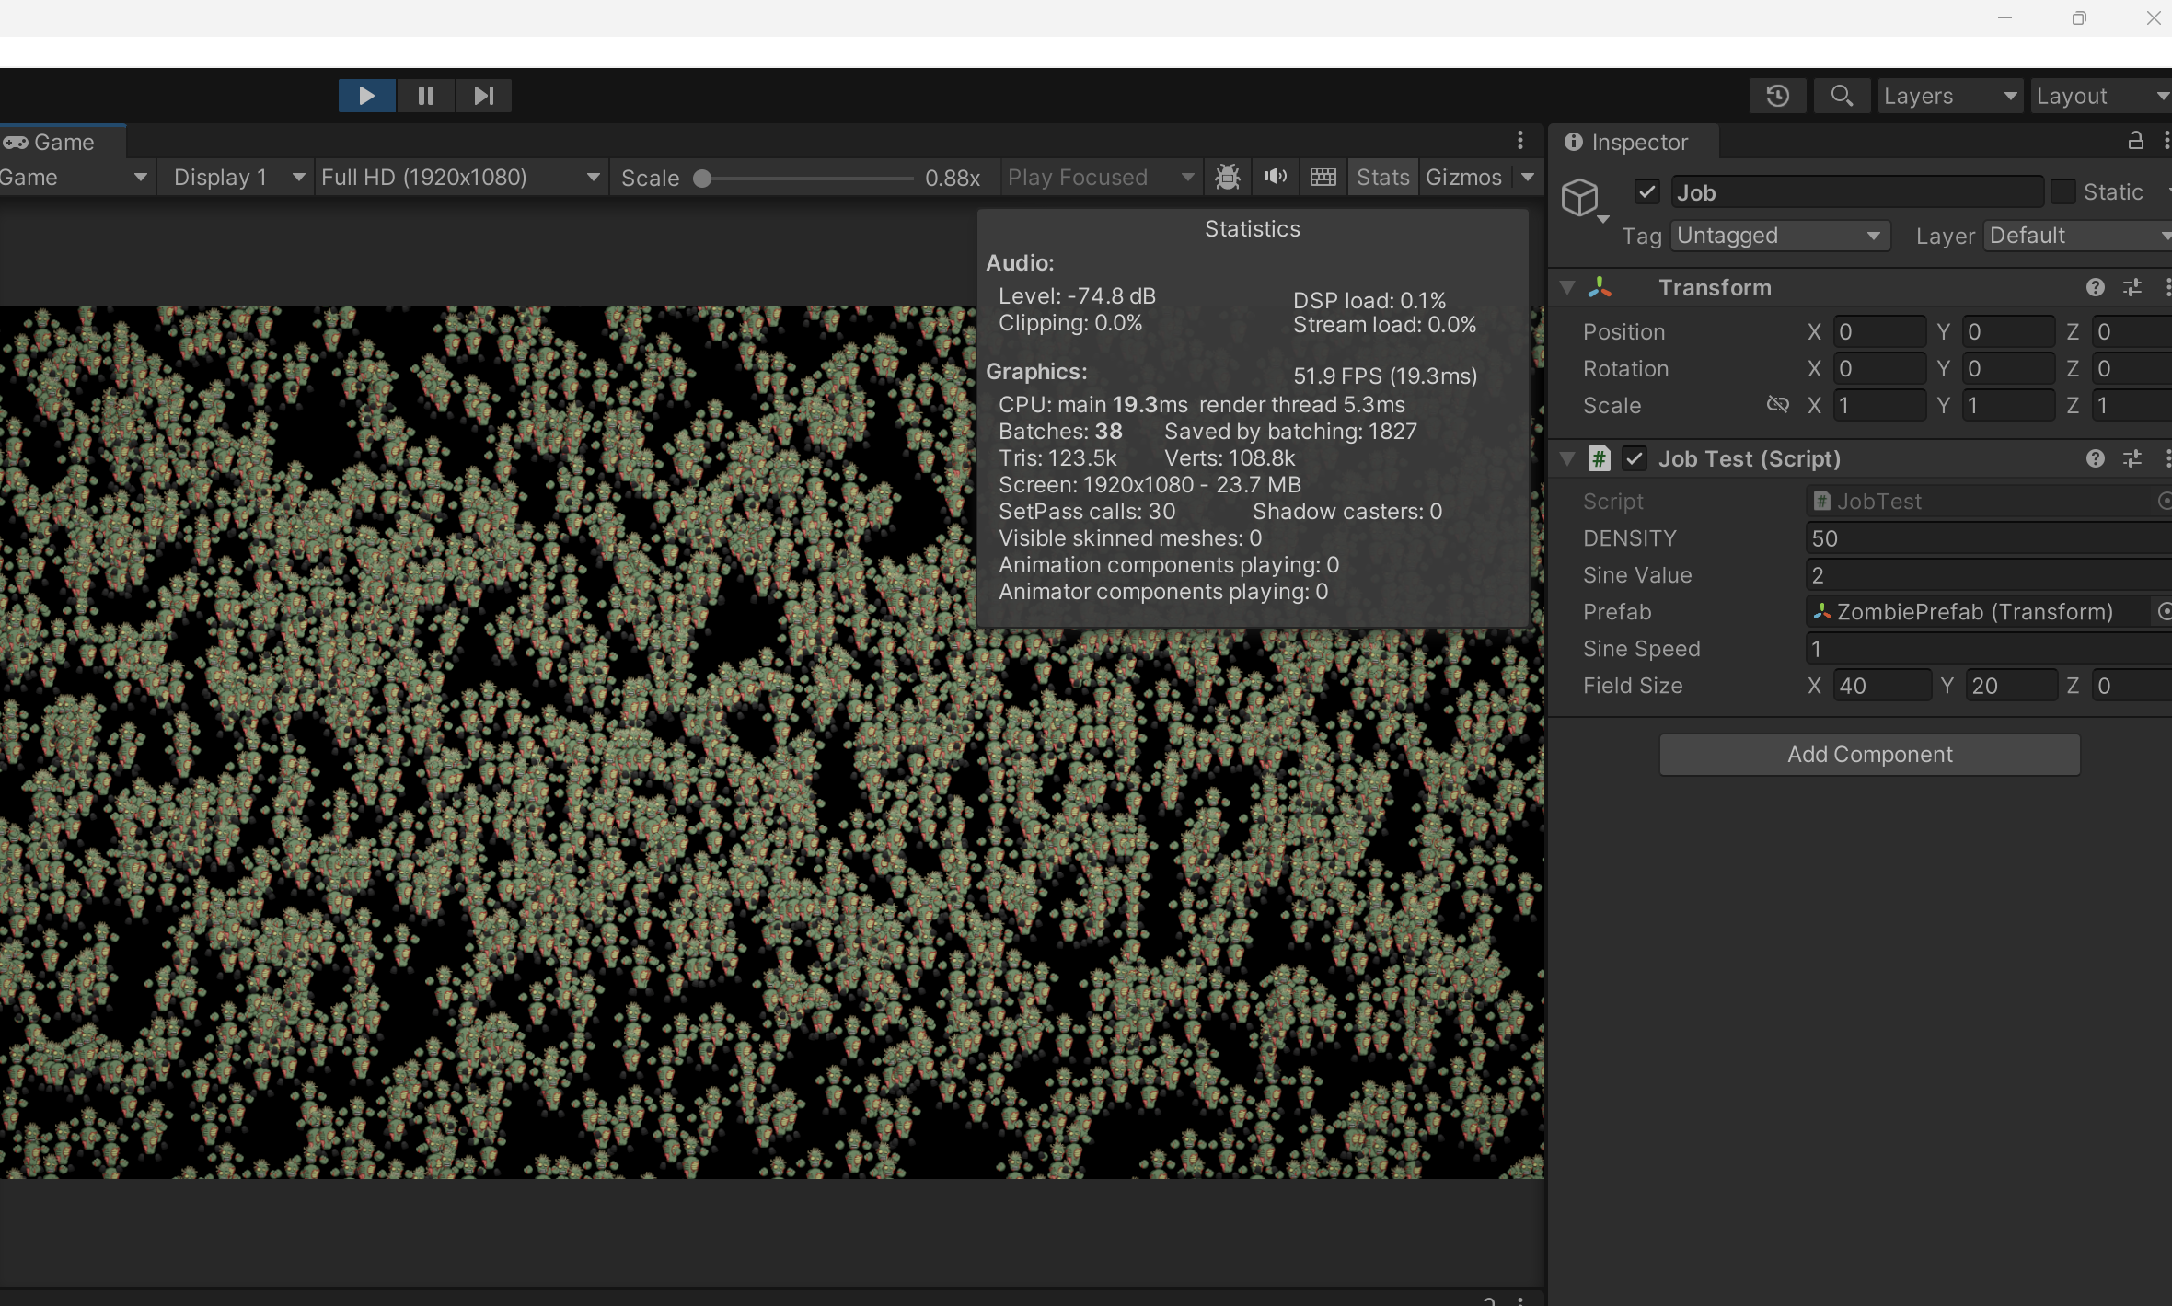Enable the Static checkbox

2063,192
